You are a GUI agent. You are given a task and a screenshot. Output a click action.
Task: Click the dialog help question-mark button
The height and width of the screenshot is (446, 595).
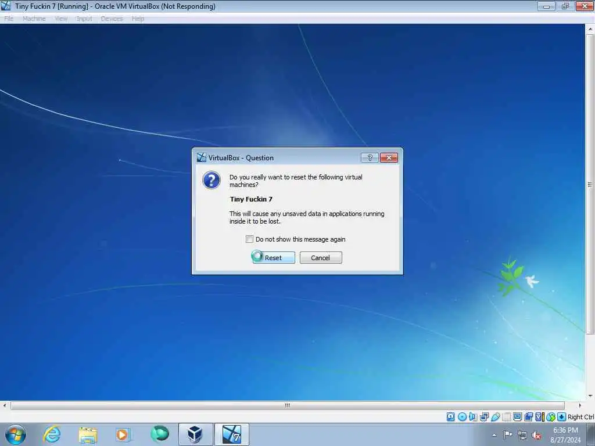(x=370, y=157)
